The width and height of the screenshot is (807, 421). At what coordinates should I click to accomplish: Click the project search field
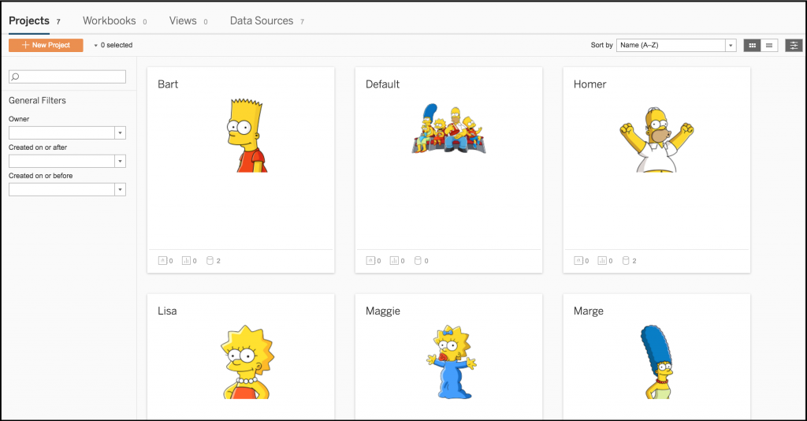68,76
